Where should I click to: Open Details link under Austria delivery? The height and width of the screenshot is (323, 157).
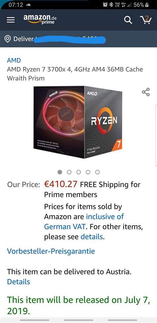click(19, 282)
